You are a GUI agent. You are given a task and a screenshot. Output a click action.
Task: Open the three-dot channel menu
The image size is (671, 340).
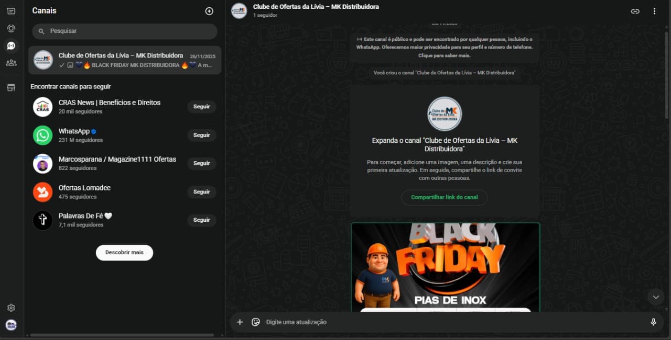click(x=654, y=11)
